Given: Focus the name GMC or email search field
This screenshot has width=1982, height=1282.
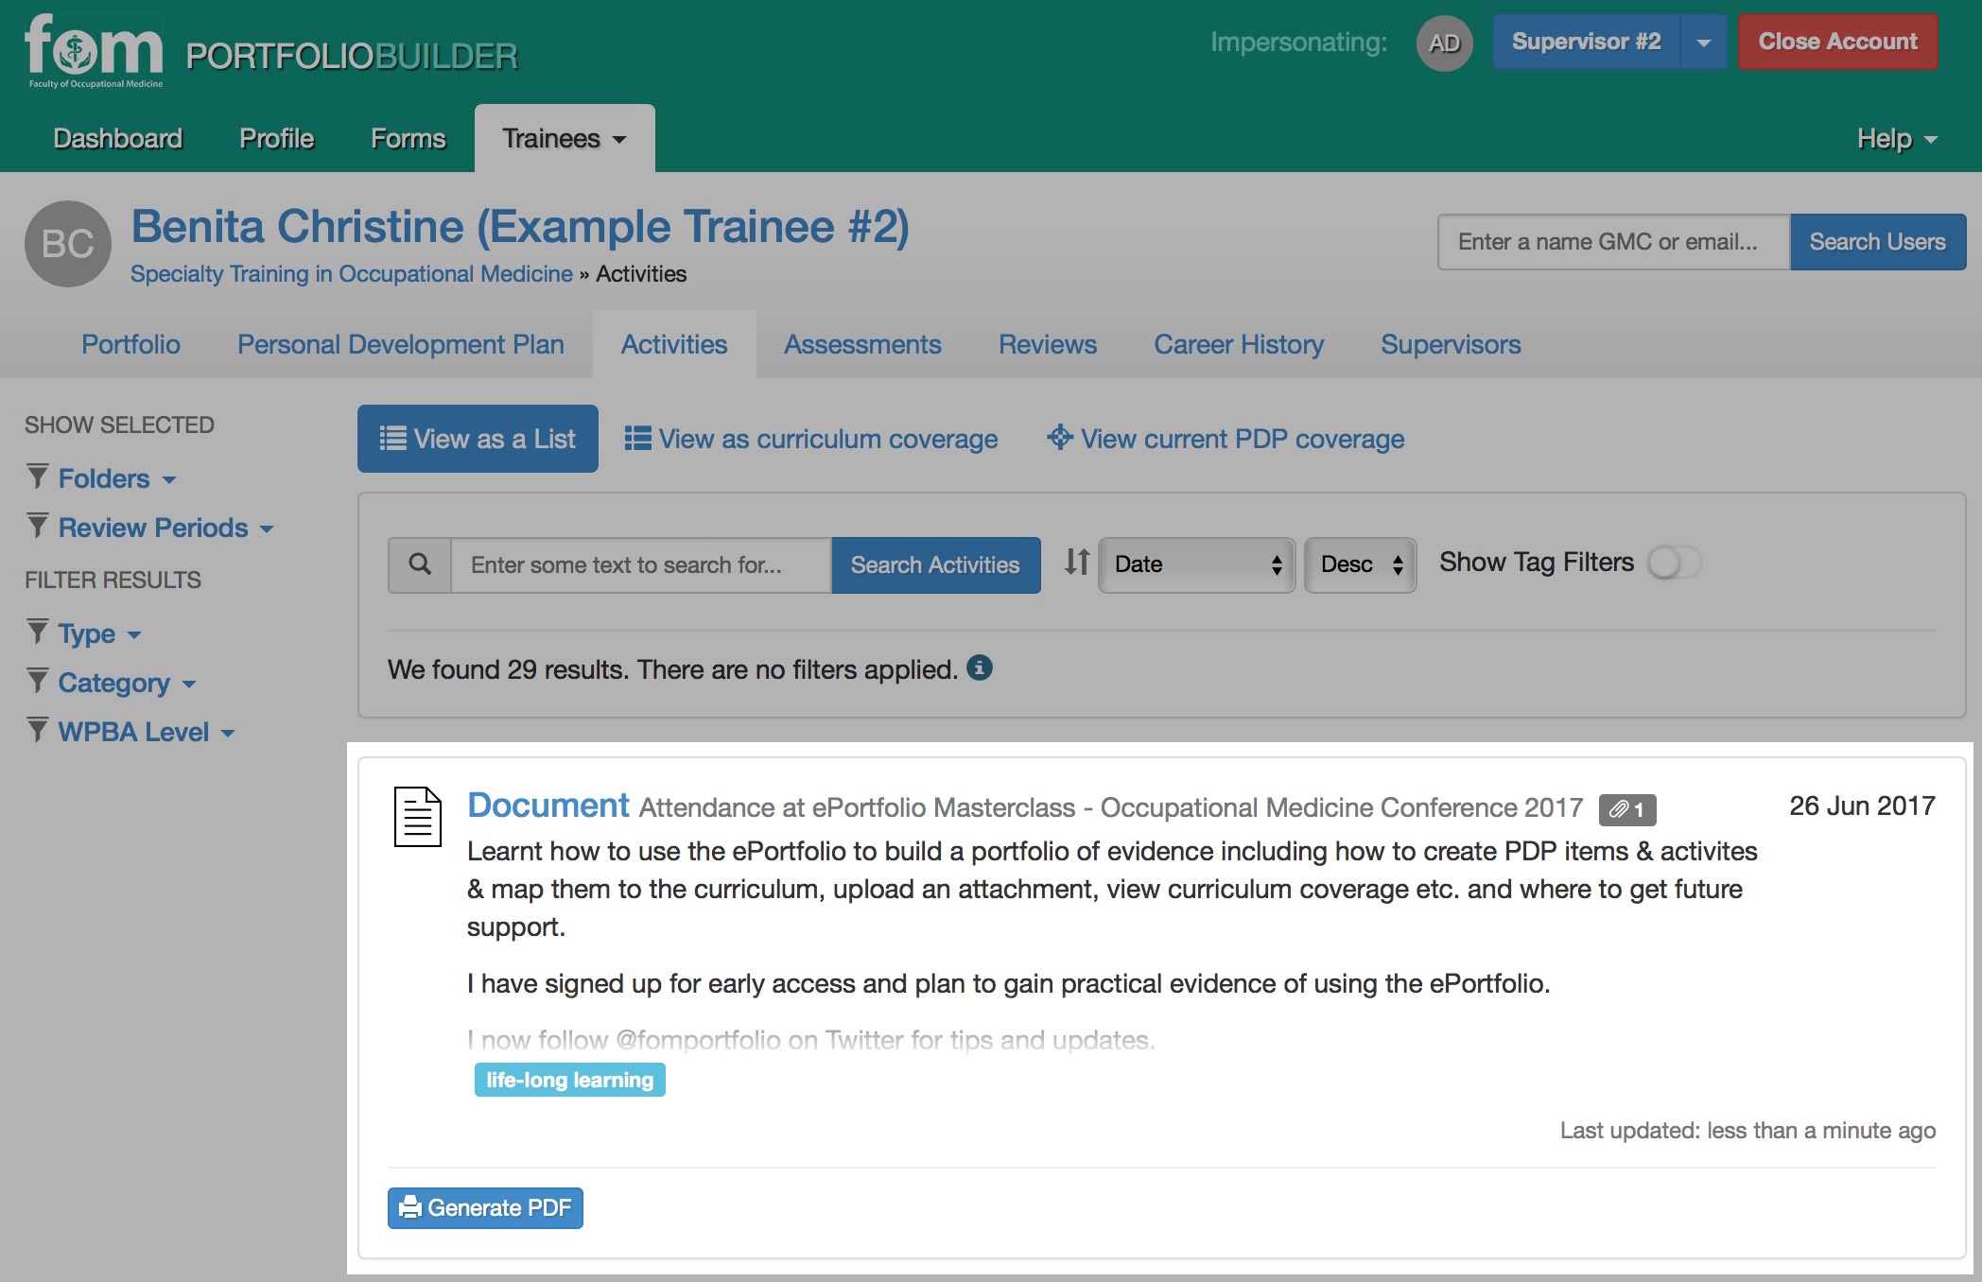Looking at the screenshot, I should tap(1614, 242).
